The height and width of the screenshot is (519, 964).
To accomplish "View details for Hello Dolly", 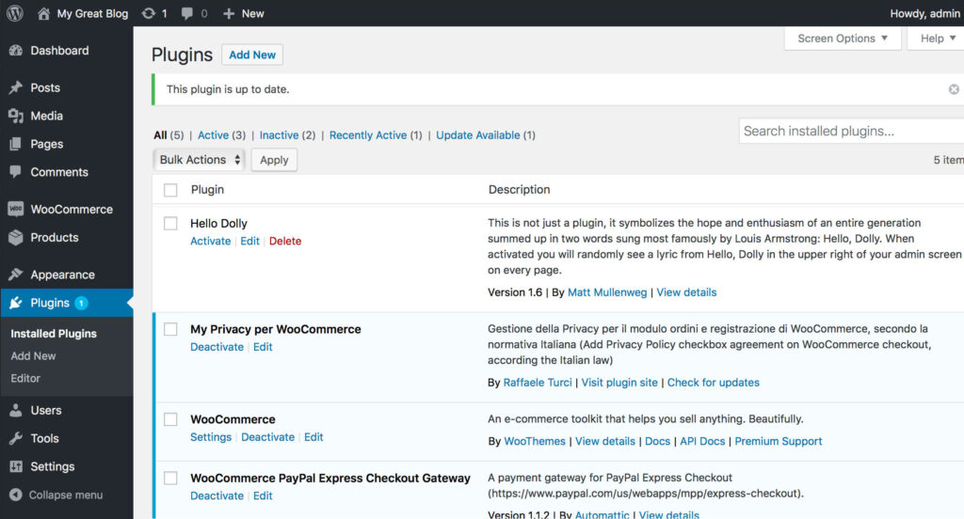I will (686, 292).
